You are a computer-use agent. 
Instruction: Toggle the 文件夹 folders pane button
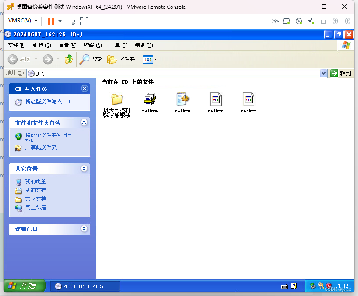121,59
